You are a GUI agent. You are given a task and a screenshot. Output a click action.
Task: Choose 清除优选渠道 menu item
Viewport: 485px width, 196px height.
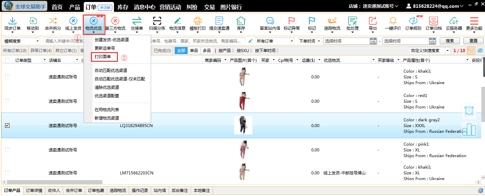pos(107,87)
